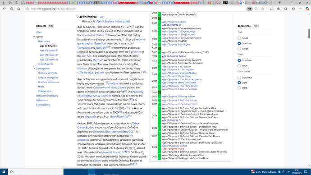Open a new browser tab
The height and width of the screenshot is (175, 311).
click(x=279, y=3)
